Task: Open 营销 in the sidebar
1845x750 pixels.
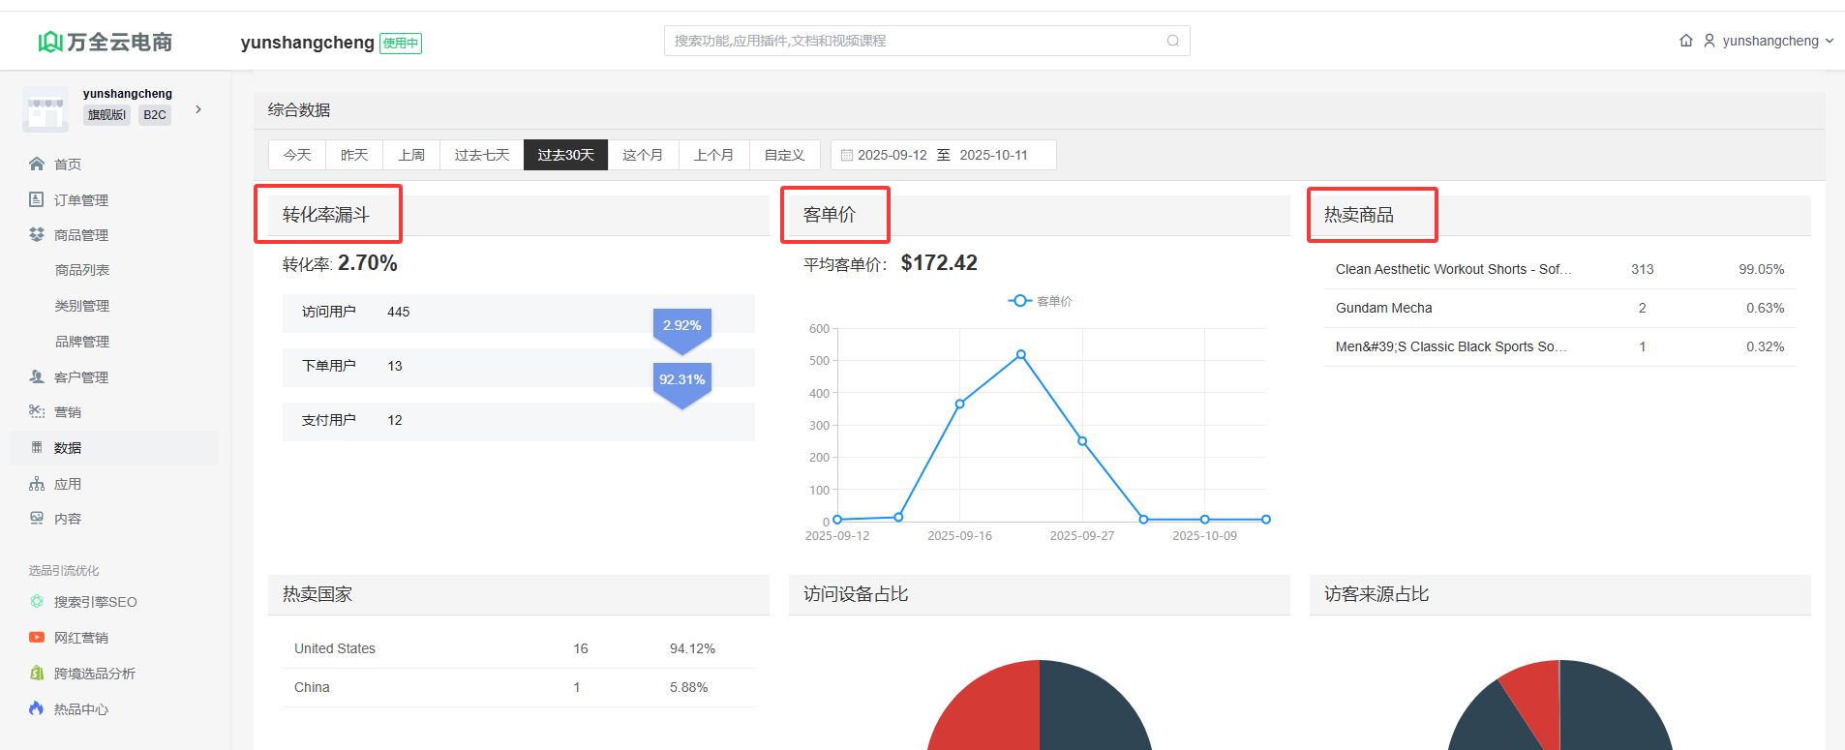Action: (67, 412)
